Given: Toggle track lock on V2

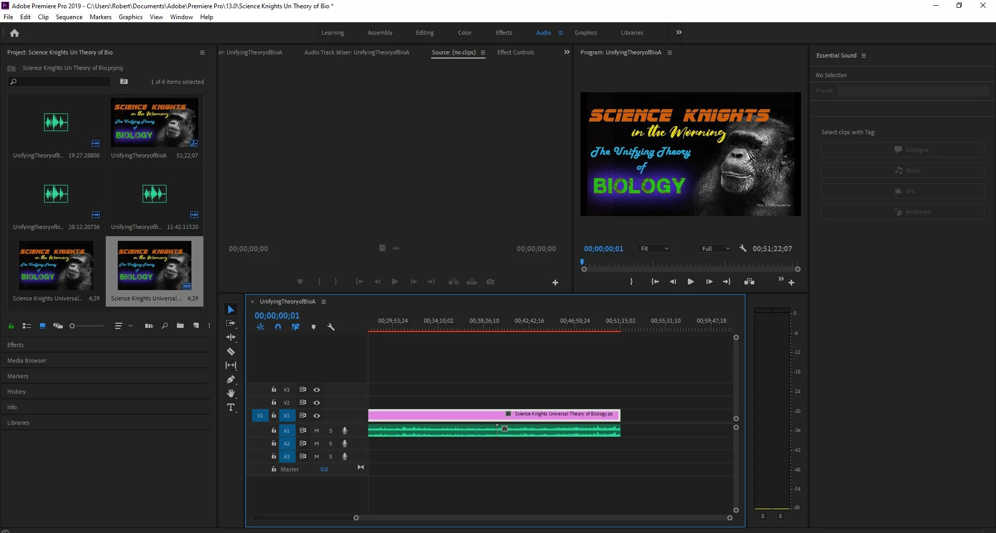Looking at the screenshot, I should coord(274,402).
